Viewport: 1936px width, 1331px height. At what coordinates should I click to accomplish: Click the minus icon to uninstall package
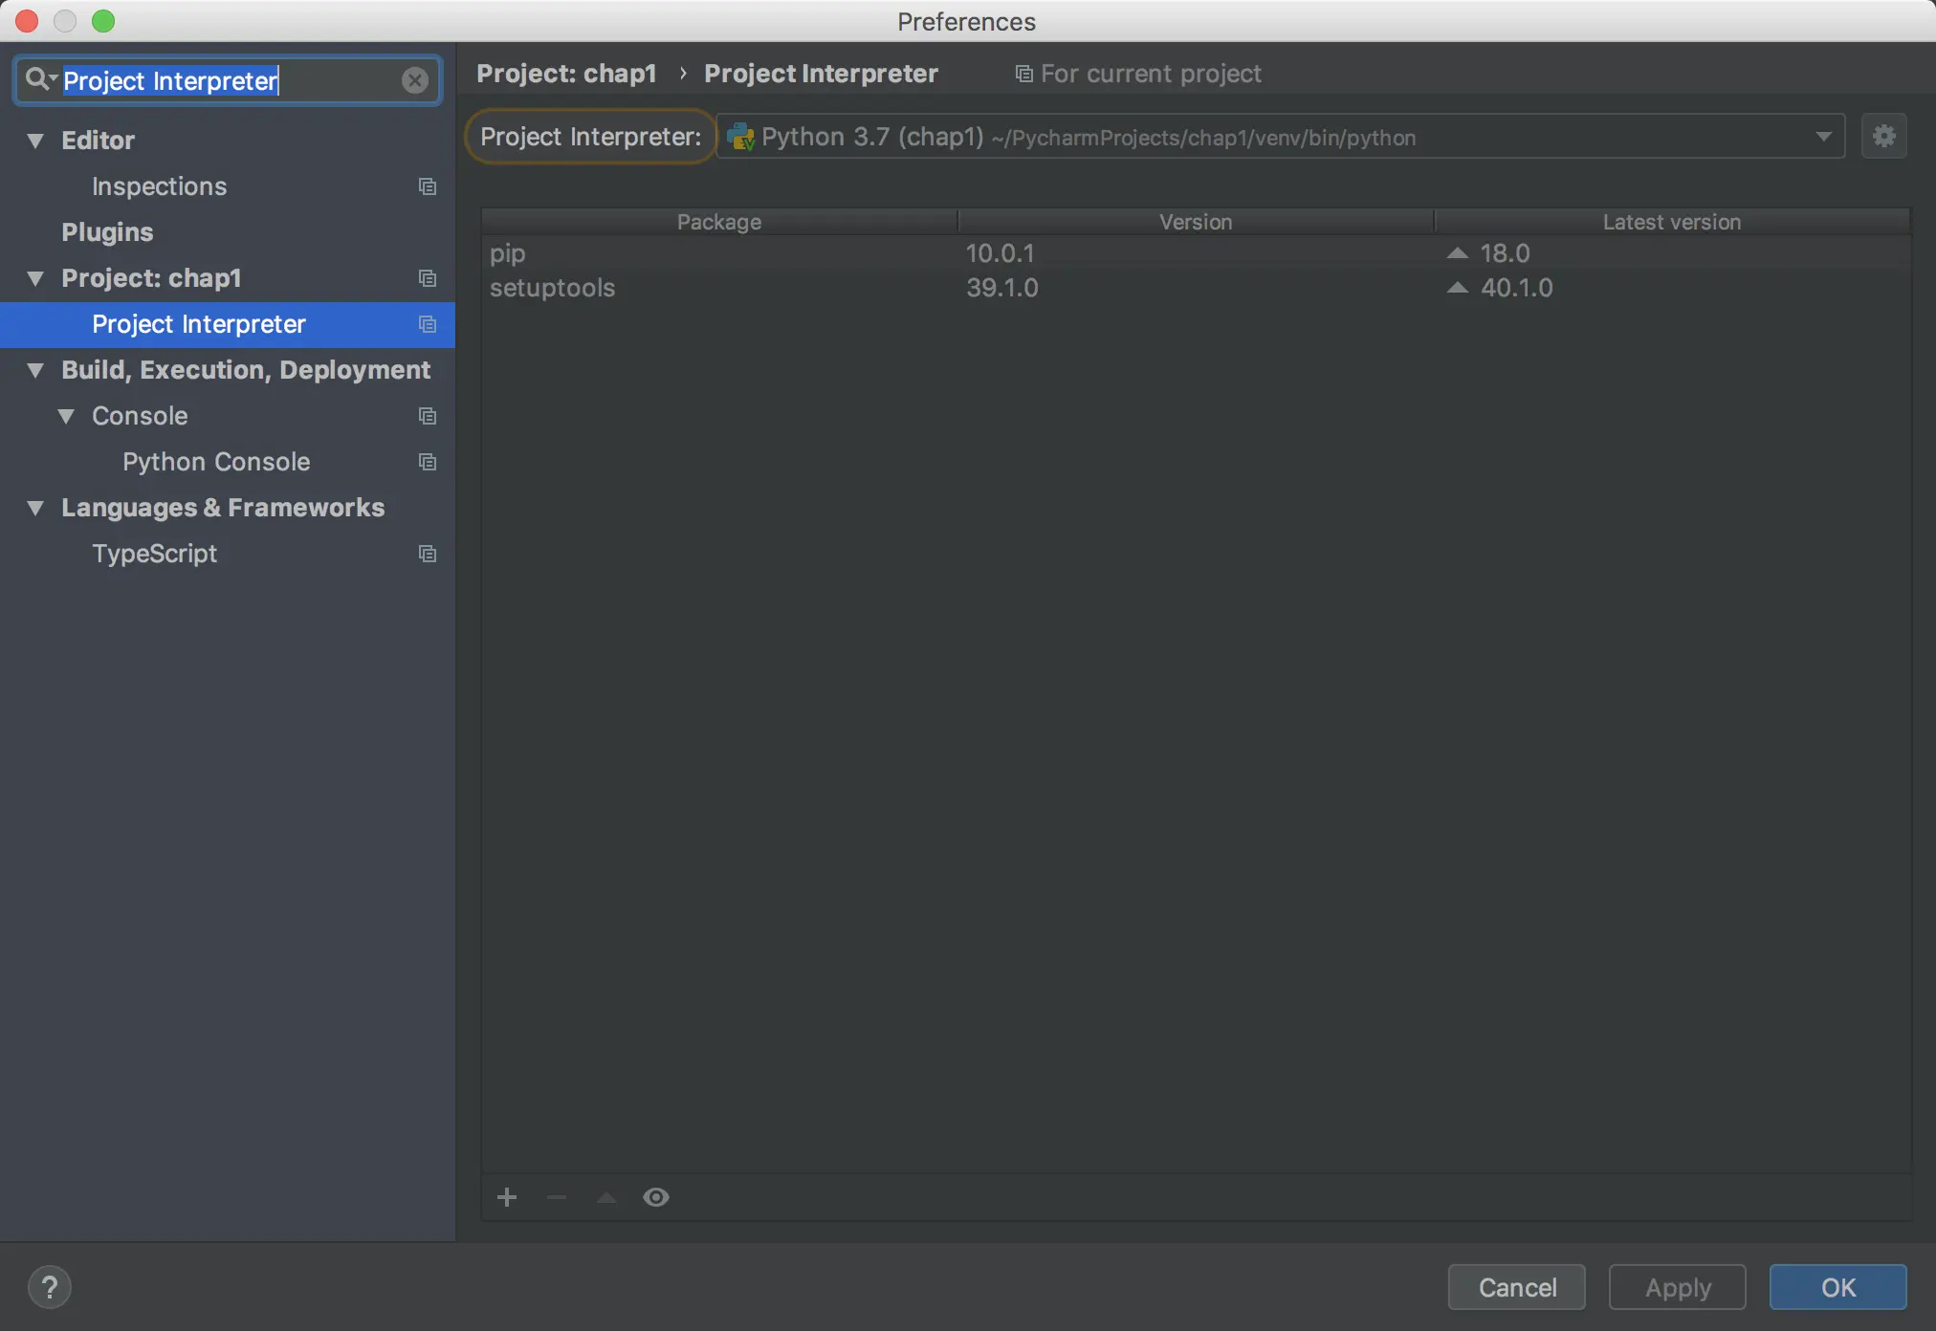tap(557, 1197)
